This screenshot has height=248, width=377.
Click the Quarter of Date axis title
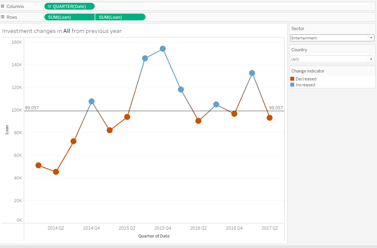point(154,236)
